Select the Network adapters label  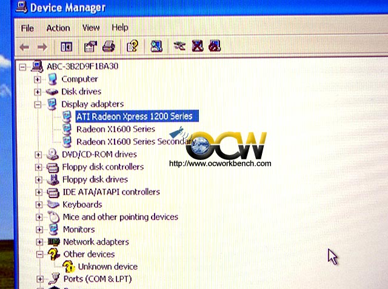[x=96, y=242]
